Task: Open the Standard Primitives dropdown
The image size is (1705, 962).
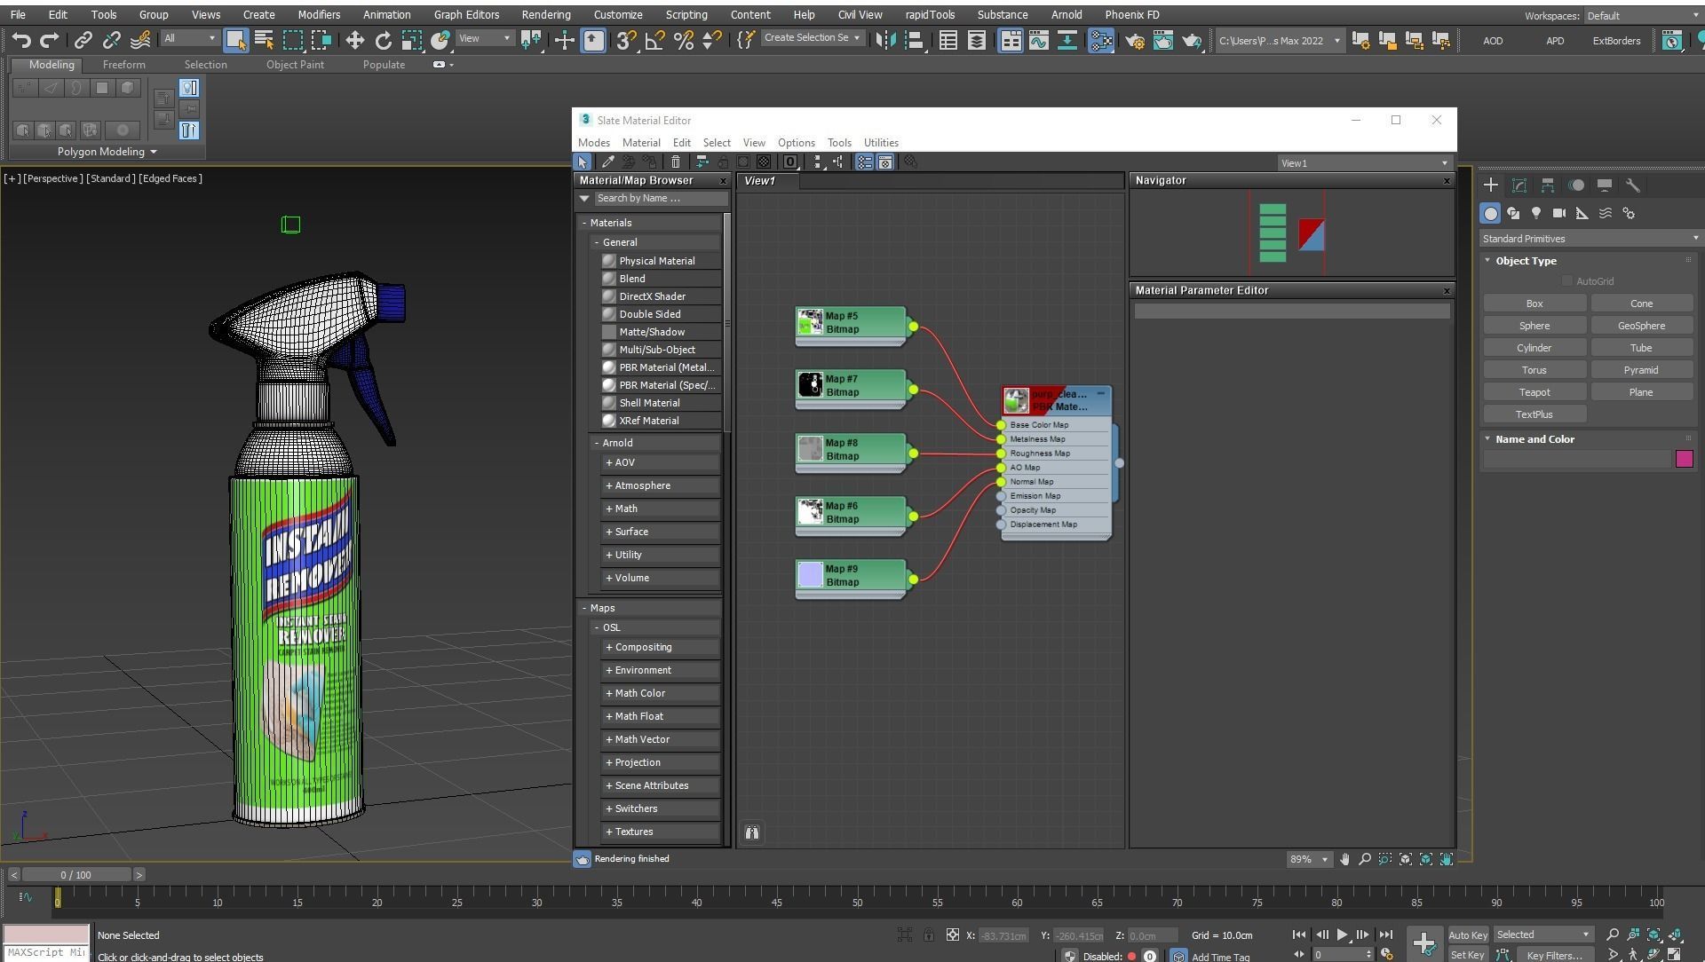Action: click(1590, 239)
